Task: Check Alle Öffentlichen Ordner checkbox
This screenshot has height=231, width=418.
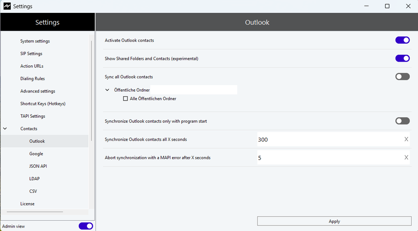Action: tap(125, 98)
